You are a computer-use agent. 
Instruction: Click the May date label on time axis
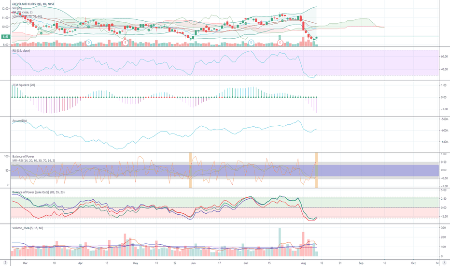point(136,263)
